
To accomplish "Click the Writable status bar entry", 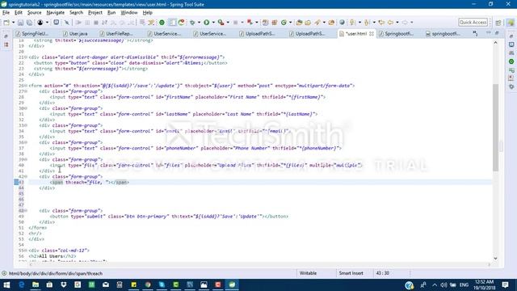I will pyautogui.click(x=308, y=273).
